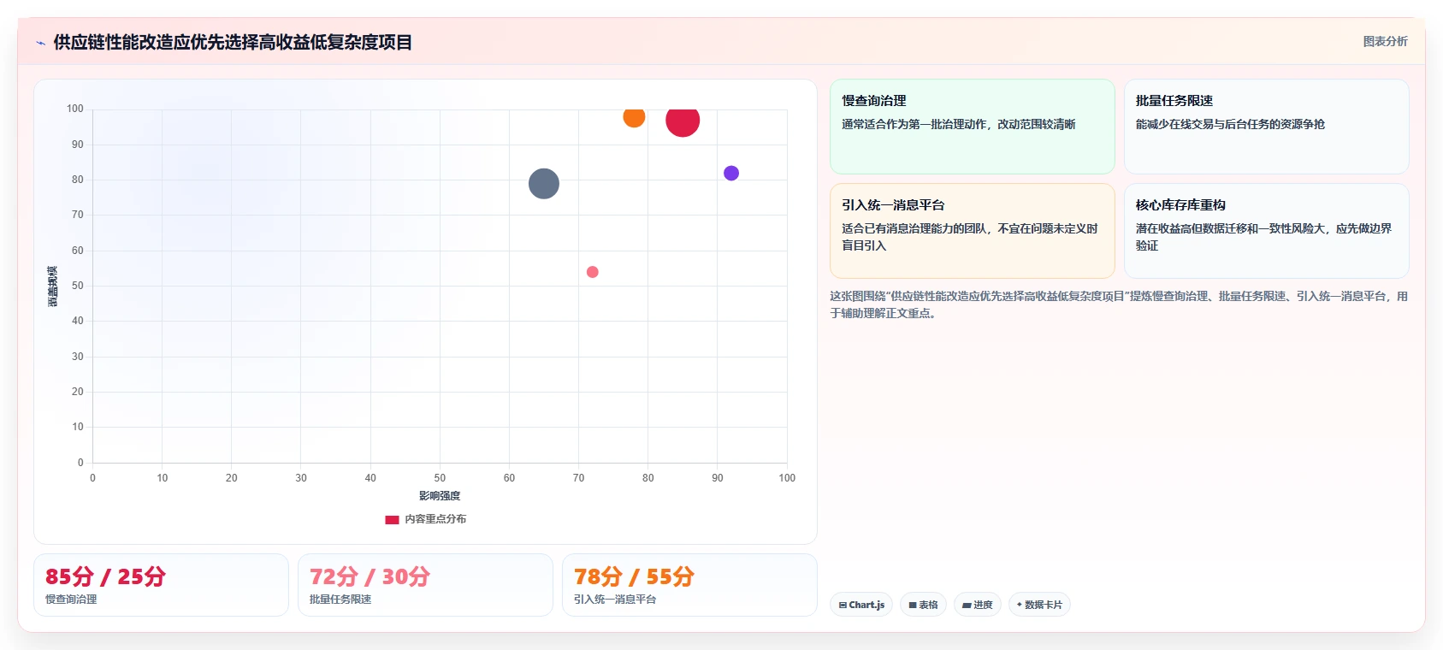This screenshot has width=1443, height=650.
Task: Click the 表格 tag
Action: coord(923,605)
